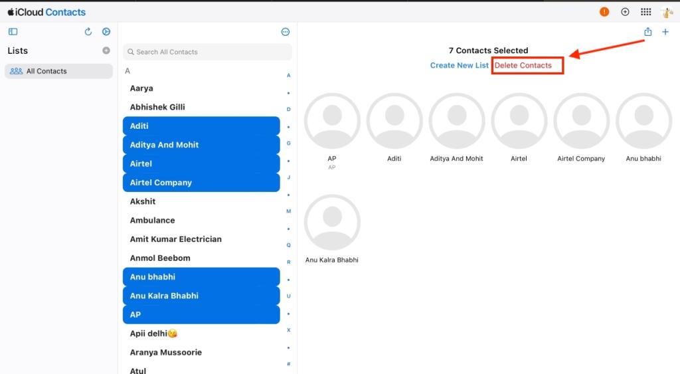Jump to # section in index
Viewport: 680px width, 374px height.
[288, 363]
